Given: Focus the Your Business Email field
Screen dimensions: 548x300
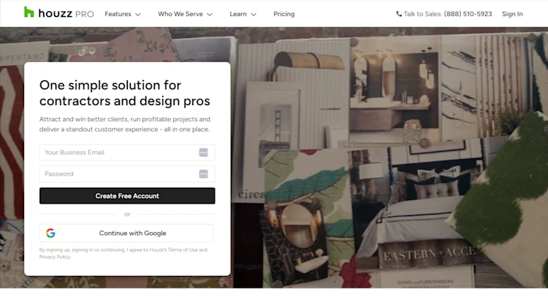Looking at the screenshot, I should (x=127, y=153).
